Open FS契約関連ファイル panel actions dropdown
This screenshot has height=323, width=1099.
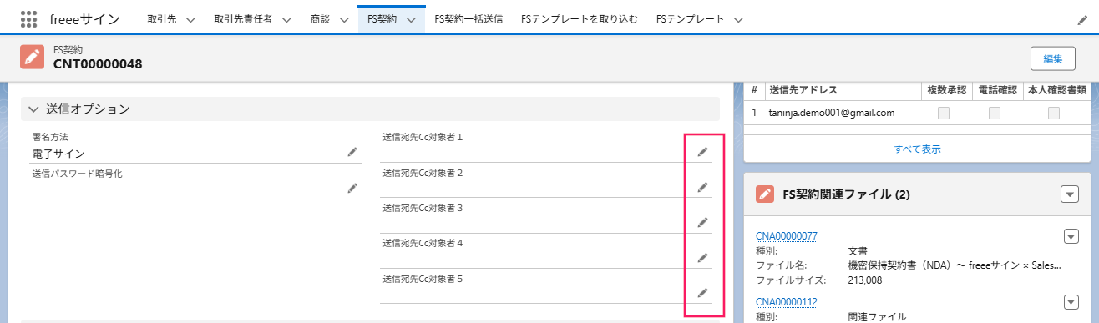[1069, 194]
